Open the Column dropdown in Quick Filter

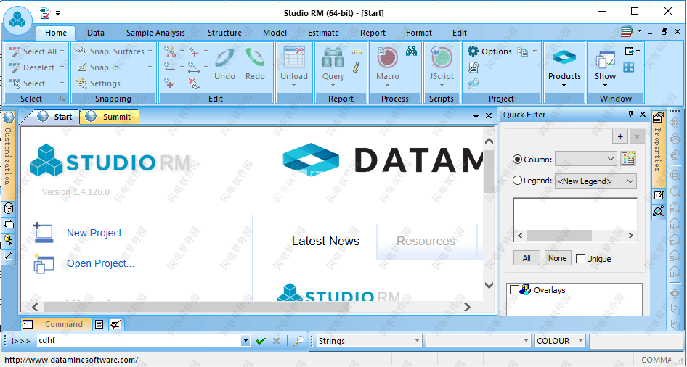[586, 159]
